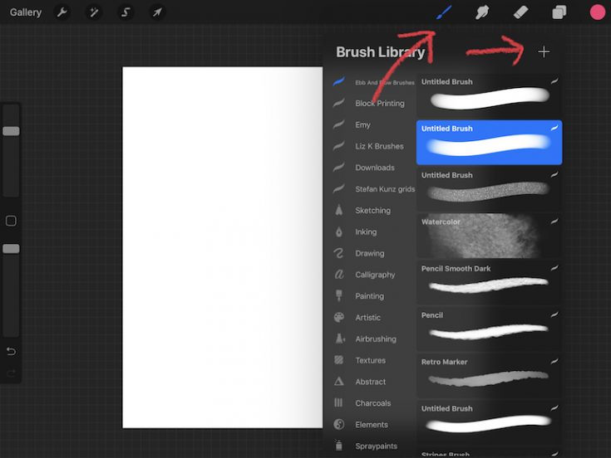Return to the Gallery
The width and height of the screenshot is (611, 458).
pyautogui.click(x=26, y=12)
